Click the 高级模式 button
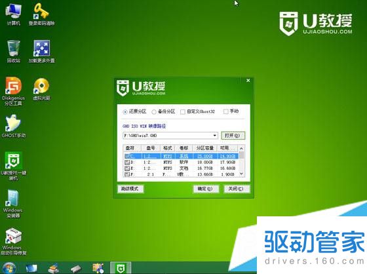 (130, 189)
